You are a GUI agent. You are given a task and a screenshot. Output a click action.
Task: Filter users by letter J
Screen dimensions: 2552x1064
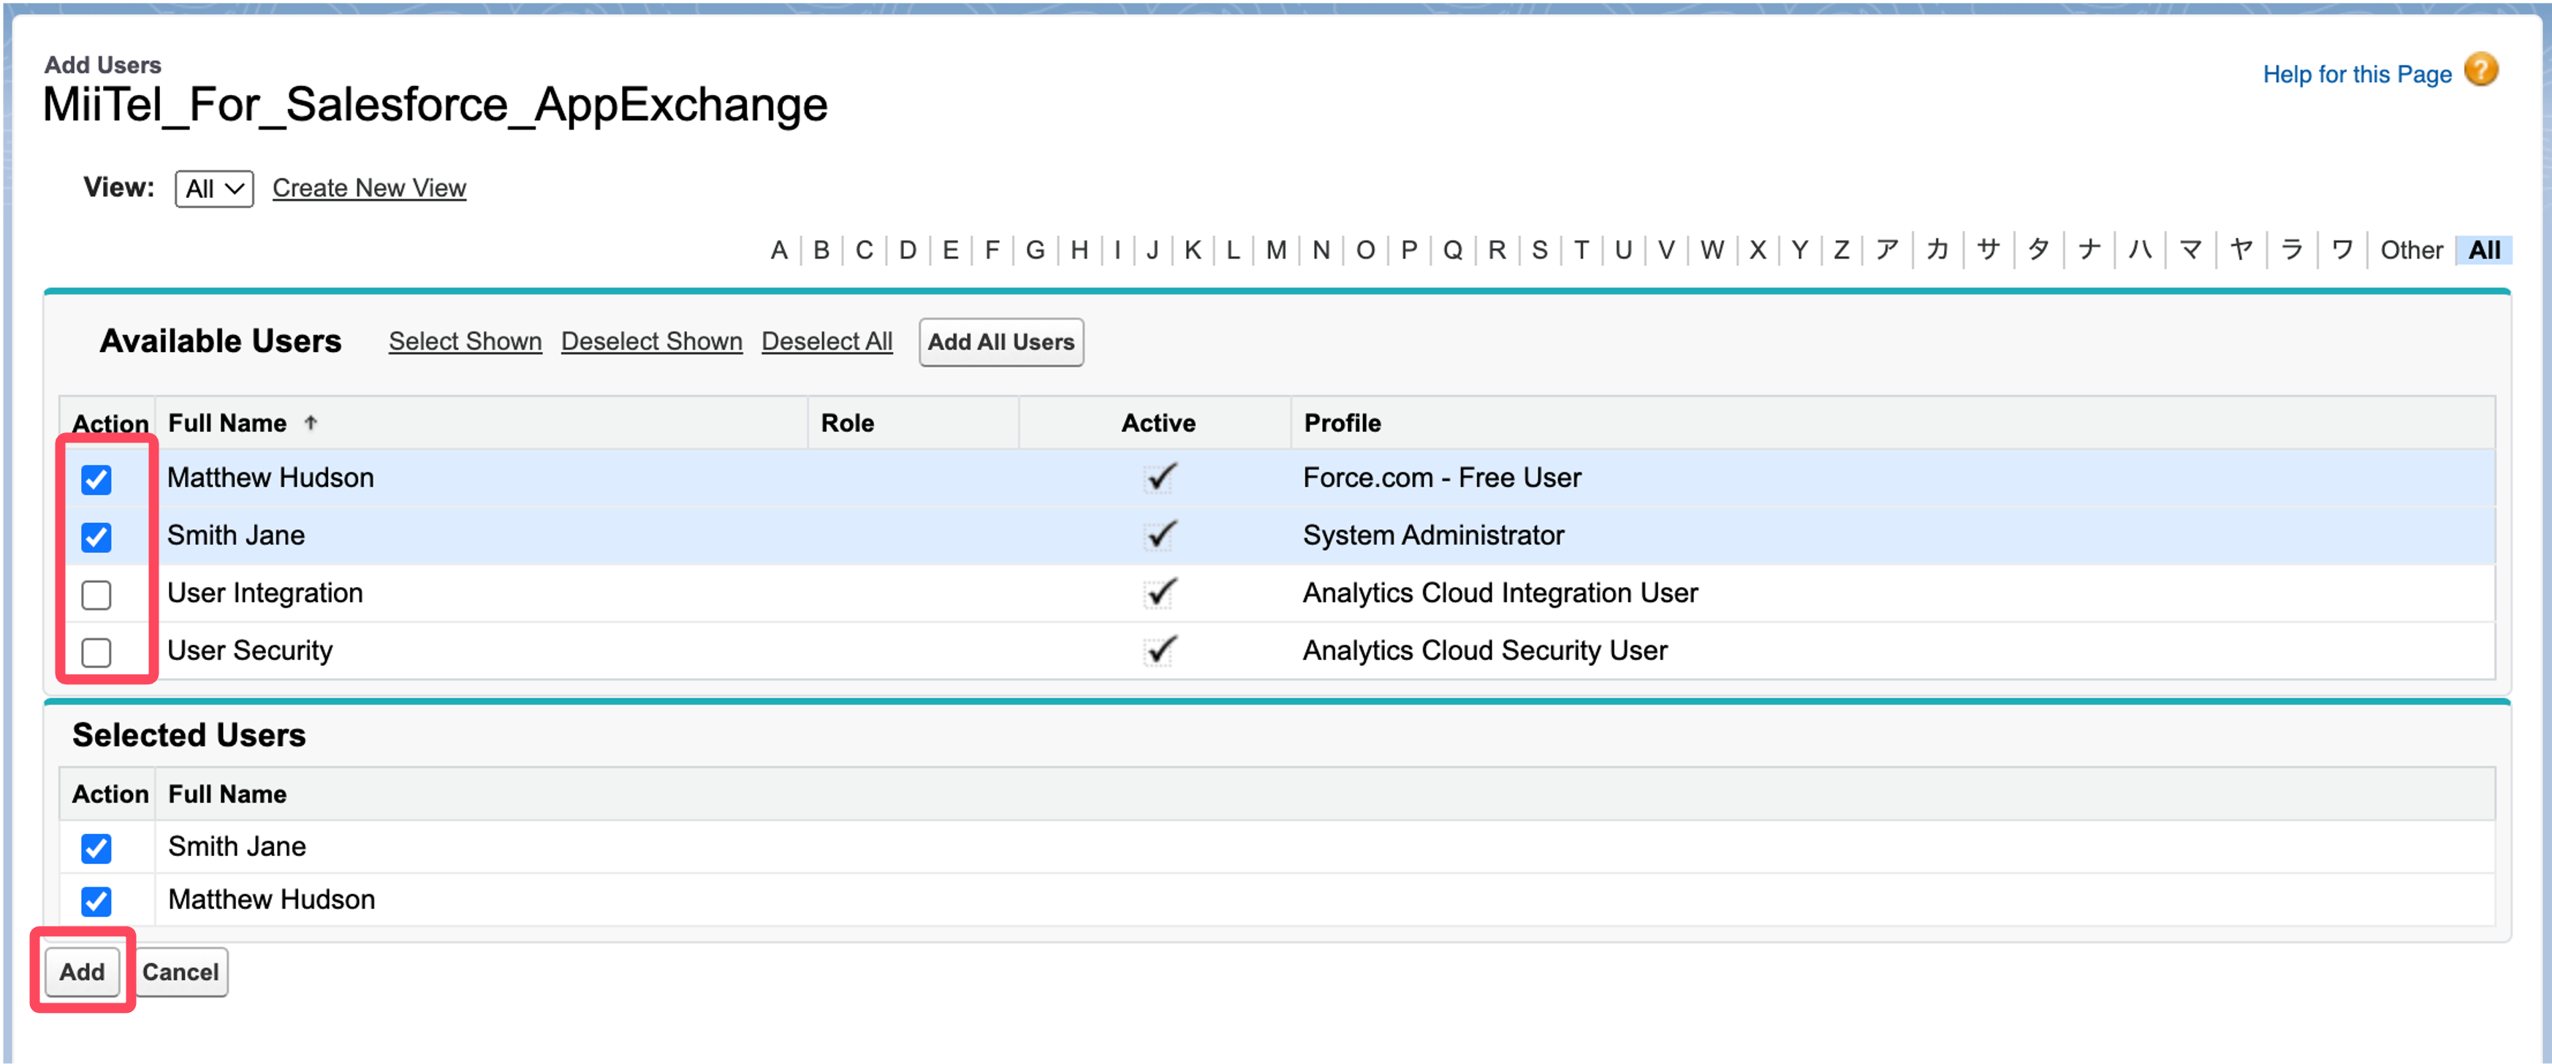pyautogui.click(x=1151, y=250)
